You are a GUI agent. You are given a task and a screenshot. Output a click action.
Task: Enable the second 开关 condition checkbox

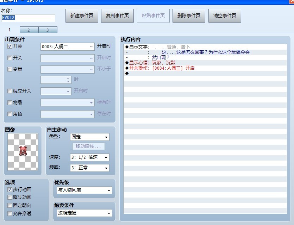tap(10, 58)
